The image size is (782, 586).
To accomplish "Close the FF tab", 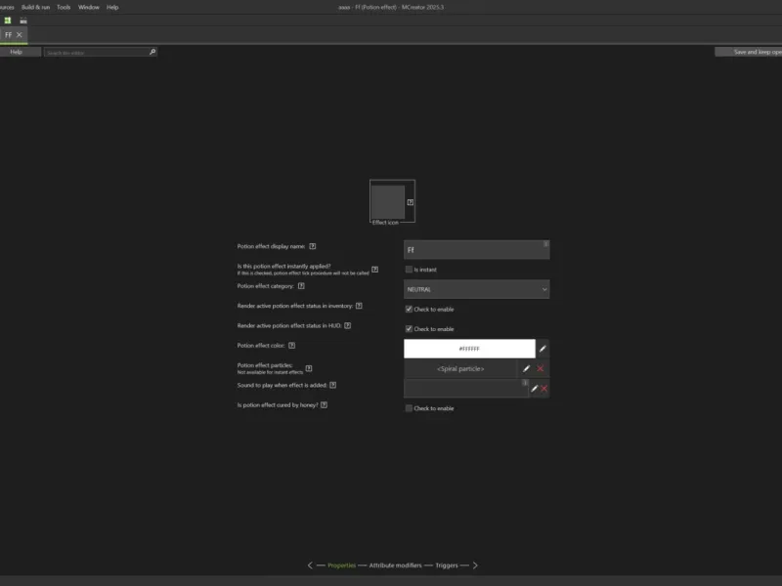I will point(19,35).
